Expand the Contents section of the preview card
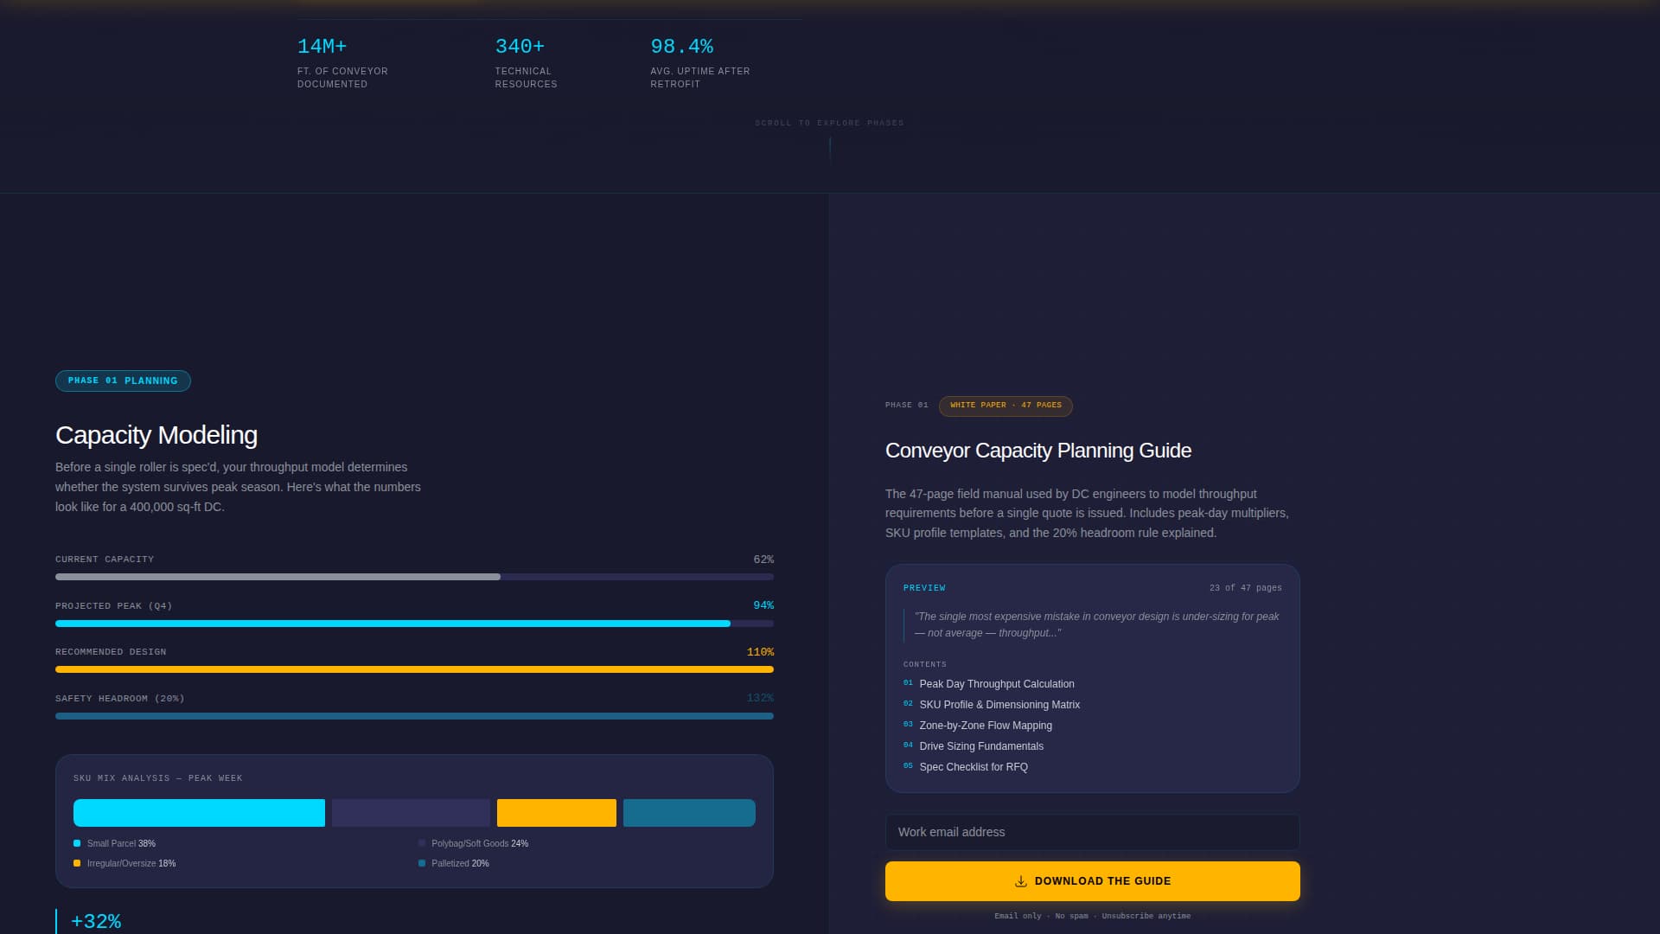 (x=924, y=664)
